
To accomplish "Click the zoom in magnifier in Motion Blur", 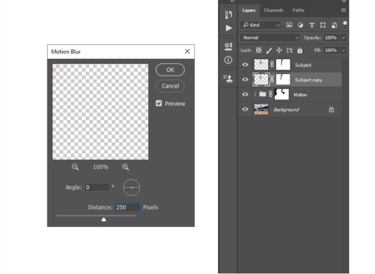I will pyautogui.click(x=125, y=167).
